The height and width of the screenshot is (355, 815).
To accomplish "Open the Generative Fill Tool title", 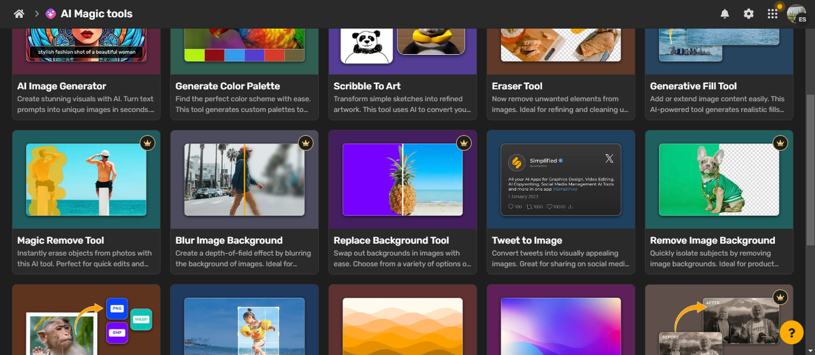I will pyautogui.click(x=693, y=86).
